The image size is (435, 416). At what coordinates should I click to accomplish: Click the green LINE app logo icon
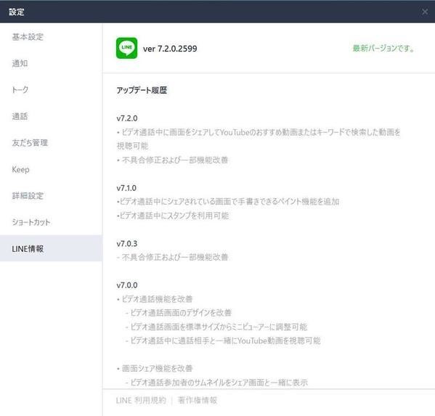[x=126, y=48]
